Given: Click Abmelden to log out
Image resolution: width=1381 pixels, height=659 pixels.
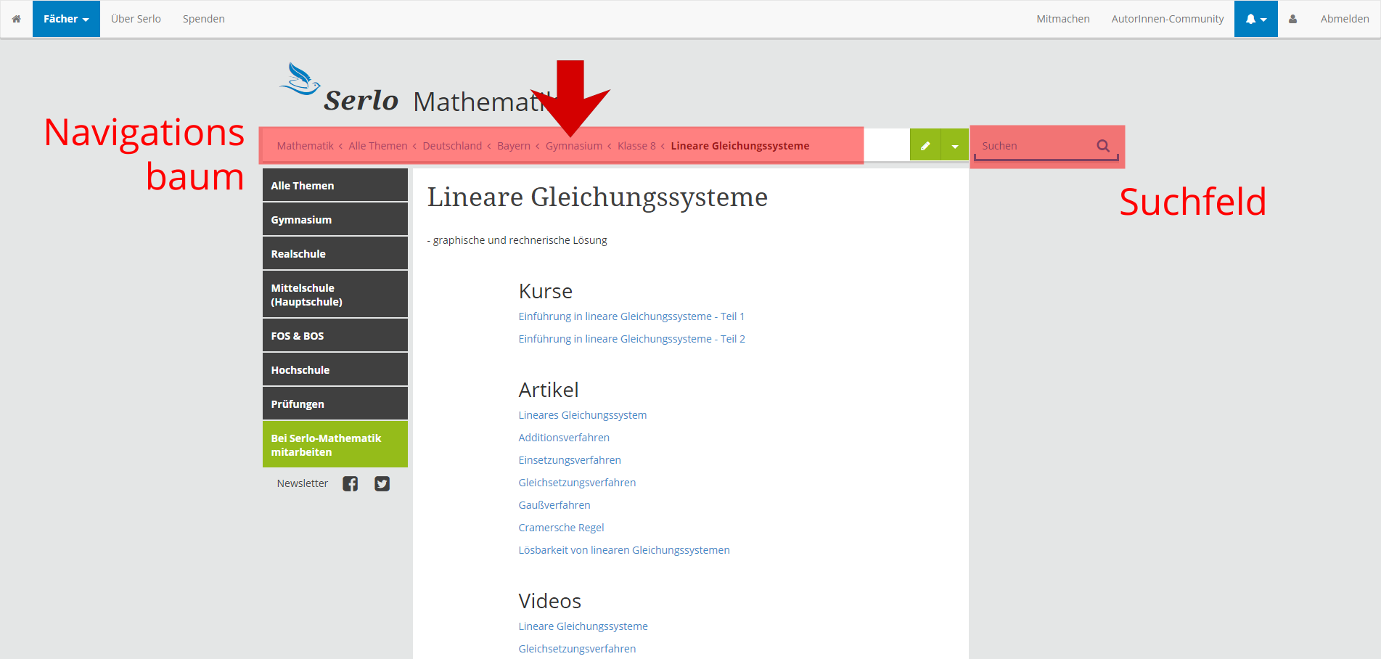Looking at the screenshot, I should click(1345, 19).
